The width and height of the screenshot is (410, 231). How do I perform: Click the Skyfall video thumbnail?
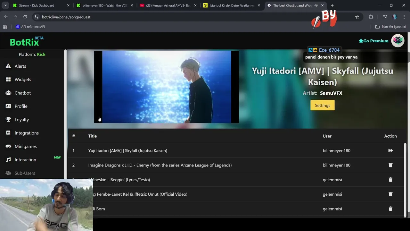[x=167, y=87]
